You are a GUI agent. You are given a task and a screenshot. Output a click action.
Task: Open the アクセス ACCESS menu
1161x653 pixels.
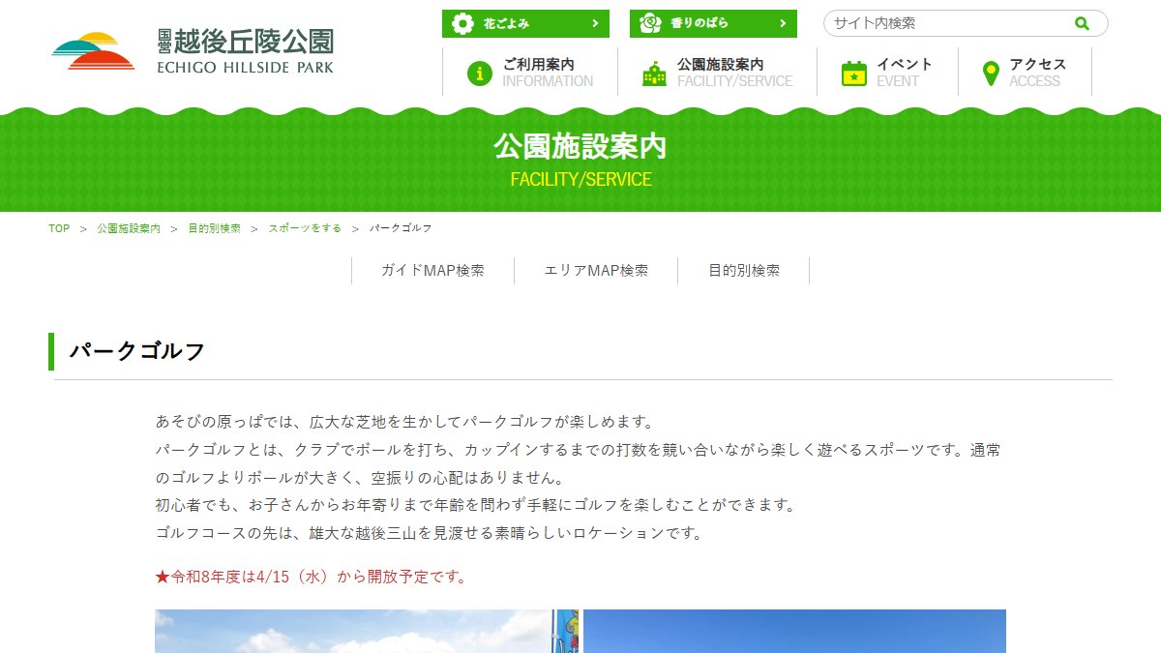(x=1025, y=73)
